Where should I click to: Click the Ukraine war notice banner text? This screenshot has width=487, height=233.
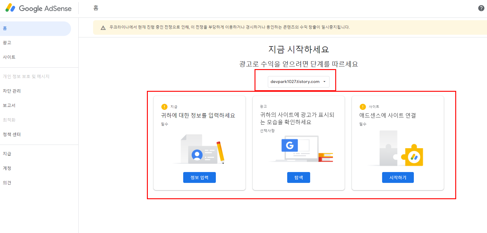click(229, 27)
